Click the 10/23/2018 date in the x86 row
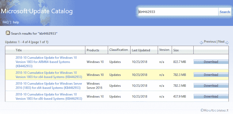Screen dimensions: 233x114 pyautogui.click(x=139, y=97)
